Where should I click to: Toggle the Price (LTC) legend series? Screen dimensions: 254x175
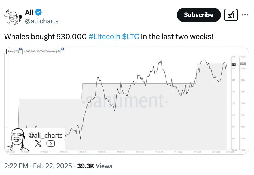coord(13,51)
